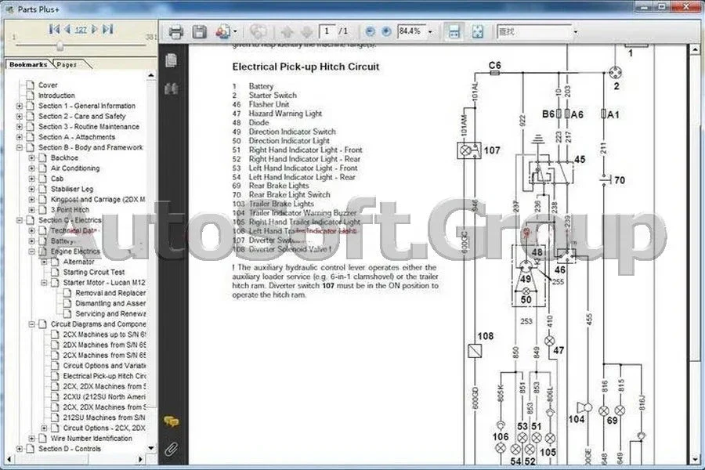This screenshot has height=470, width=705.
Task: Click the Save floppy disk icon
Action: (x=199, y=32)
